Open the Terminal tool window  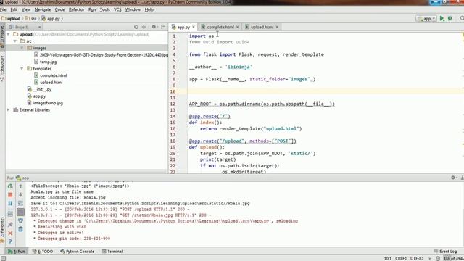(112, 252)
